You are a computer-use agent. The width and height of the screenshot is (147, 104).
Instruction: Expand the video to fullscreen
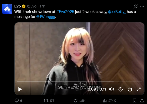tap(139, 89)
